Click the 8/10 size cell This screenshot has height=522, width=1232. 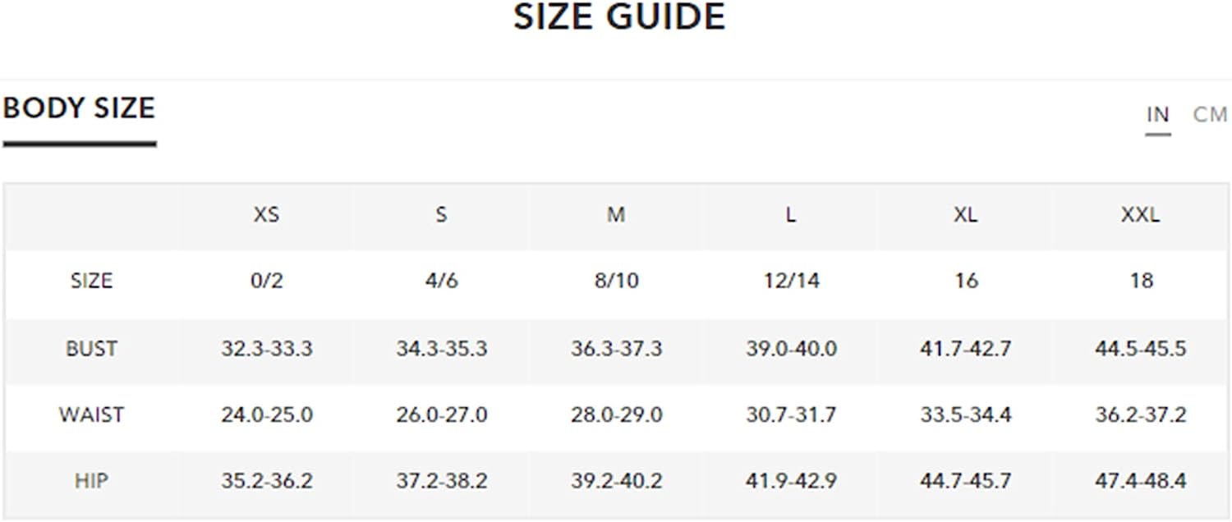click(616, 281)
